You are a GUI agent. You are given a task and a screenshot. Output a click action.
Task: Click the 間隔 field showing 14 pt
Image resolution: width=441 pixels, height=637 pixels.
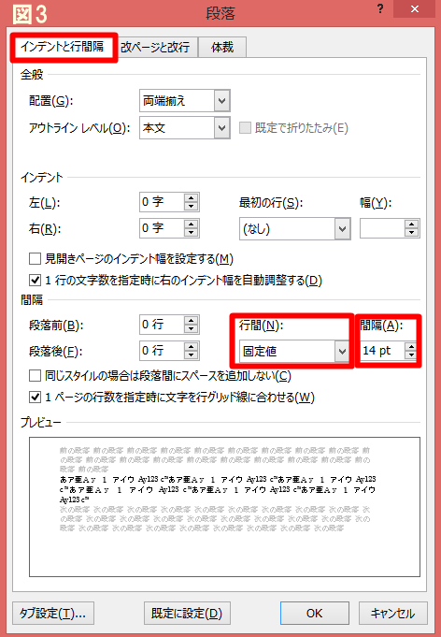(382, 351)
